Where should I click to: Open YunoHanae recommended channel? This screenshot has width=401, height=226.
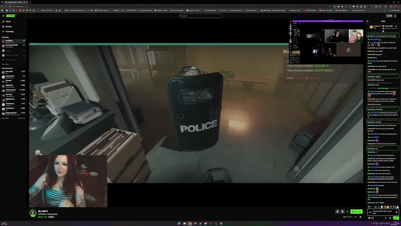pyautogui.click(x=13, y=104)
